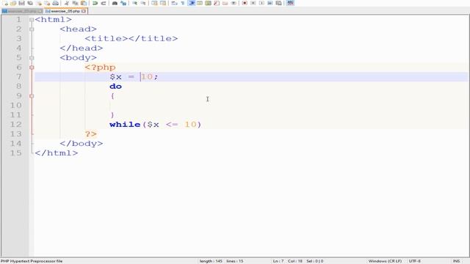The height and width of the screenshot is (264, 470).
Task: Toggle show all characters icon
Action: coord(183,3)
